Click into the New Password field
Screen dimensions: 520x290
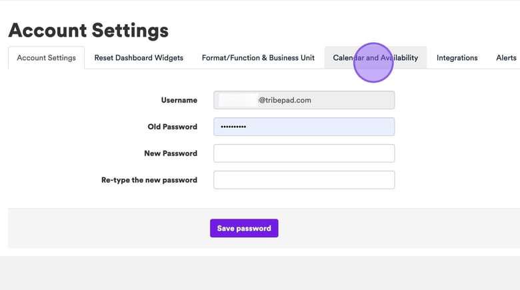point(304,153)
